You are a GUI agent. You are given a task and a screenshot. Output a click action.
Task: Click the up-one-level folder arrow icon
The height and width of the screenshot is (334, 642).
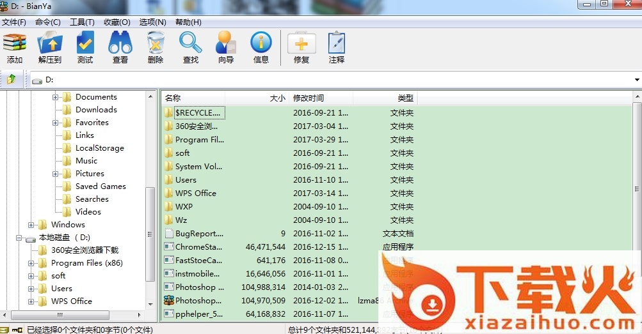tap(11, 79)
